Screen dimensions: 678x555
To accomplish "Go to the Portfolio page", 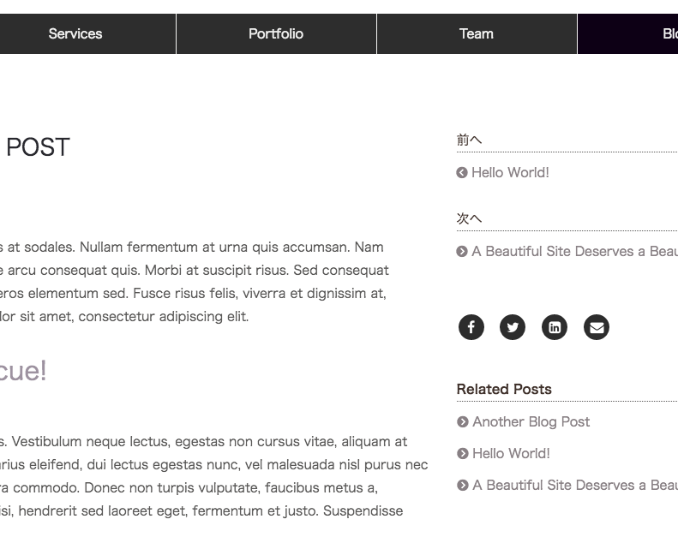I will coord(276,33).
